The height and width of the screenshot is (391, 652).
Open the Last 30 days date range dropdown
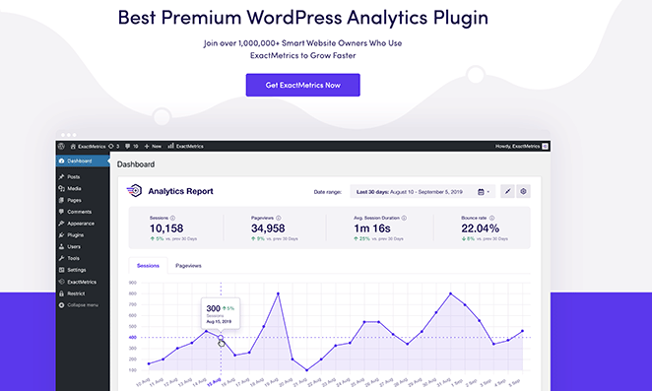click(423, 192)
